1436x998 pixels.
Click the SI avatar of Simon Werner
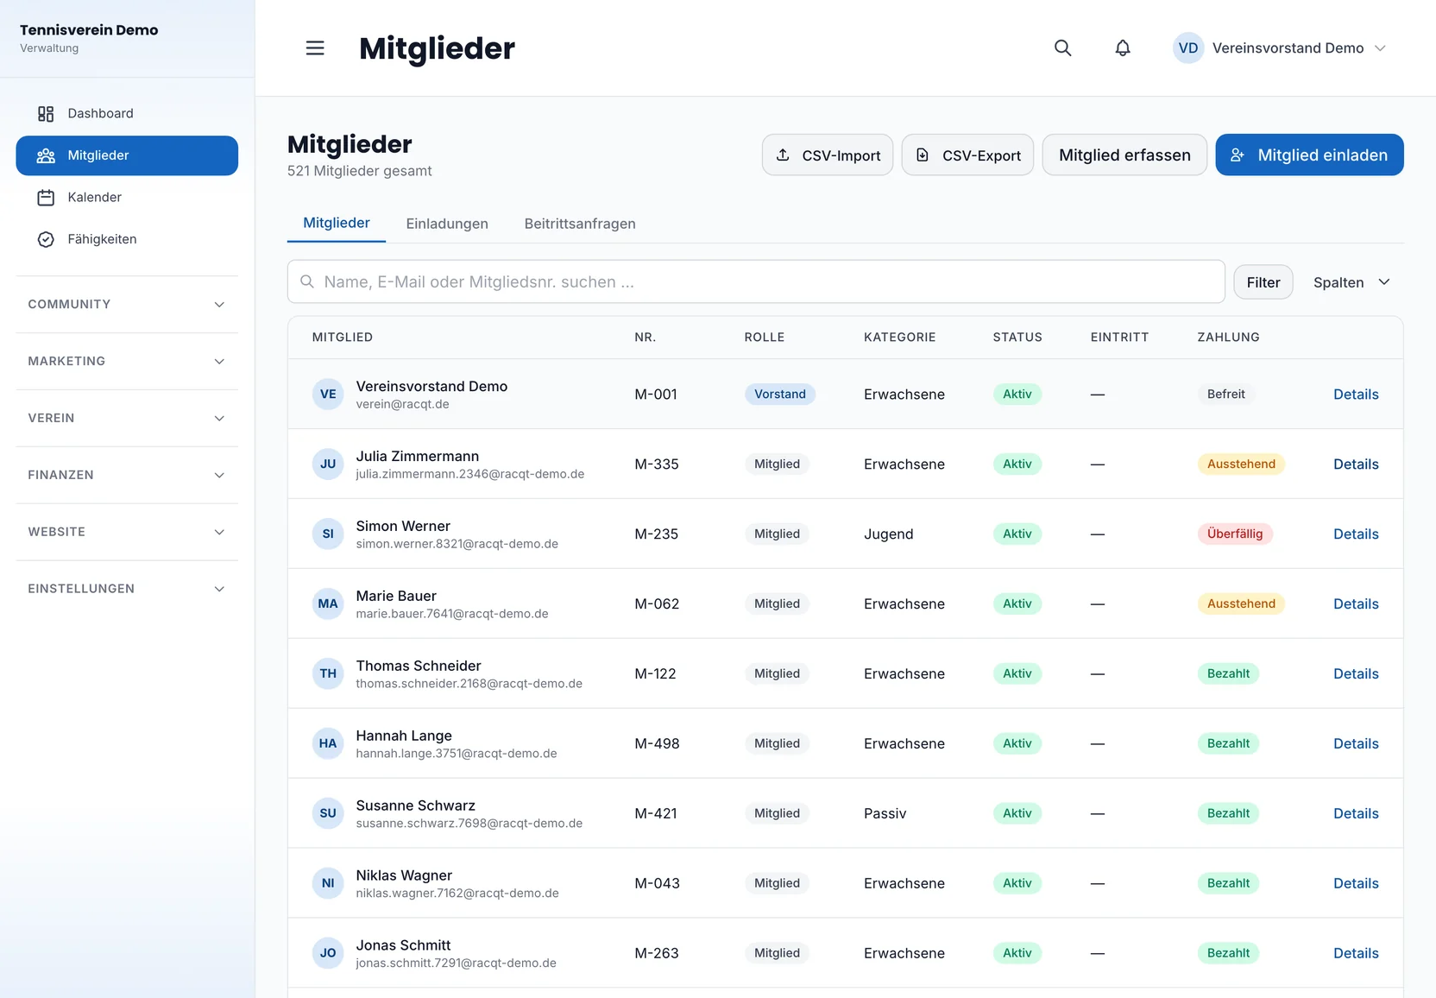[x=328, y=534]
